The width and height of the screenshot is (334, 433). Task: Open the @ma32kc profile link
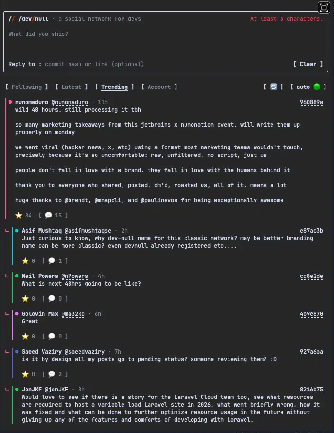pos(73,314)
